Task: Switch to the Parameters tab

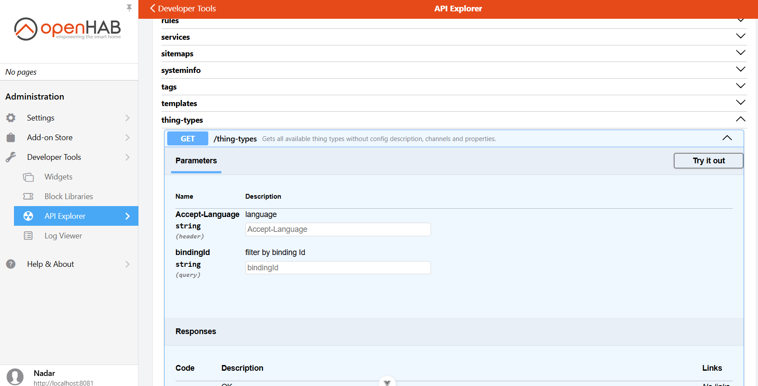Action: (x=196, y=161)
